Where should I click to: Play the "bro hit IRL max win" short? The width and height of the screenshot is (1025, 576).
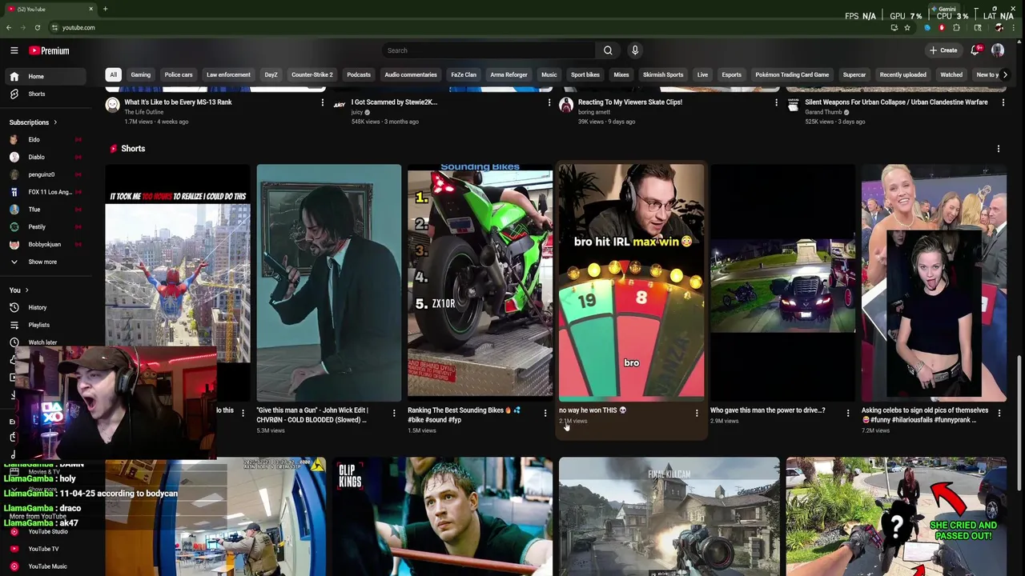tap(631, 282)
